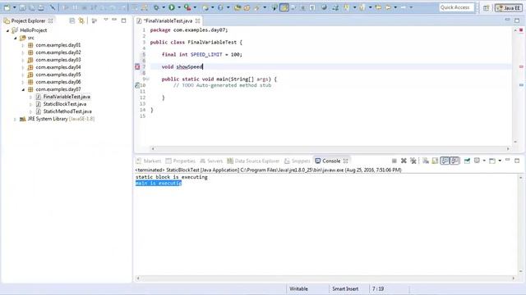Open StaticMethodTest.java in Project Explorer
The height and width of the screenshot is (295, 526).
pos(67,111)
